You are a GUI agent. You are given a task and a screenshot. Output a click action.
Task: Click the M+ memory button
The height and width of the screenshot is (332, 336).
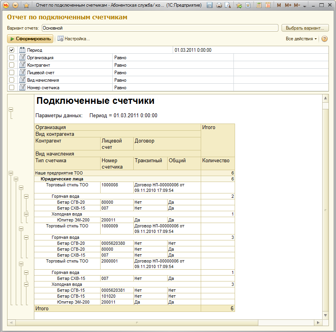[288, 5]
